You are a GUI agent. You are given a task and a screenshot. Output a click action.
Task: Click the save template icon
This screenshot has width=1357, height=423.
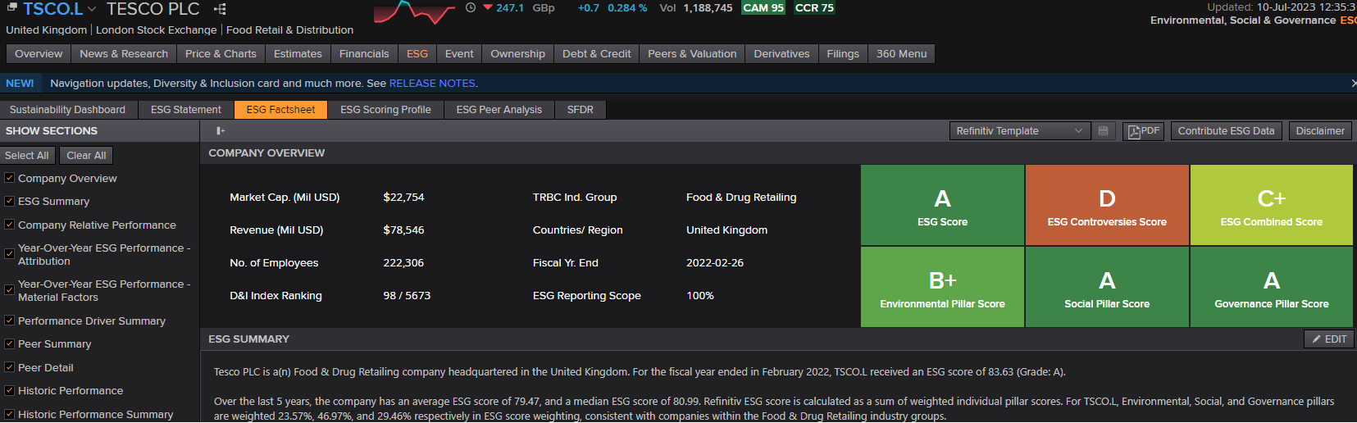tap(1104, 131)
